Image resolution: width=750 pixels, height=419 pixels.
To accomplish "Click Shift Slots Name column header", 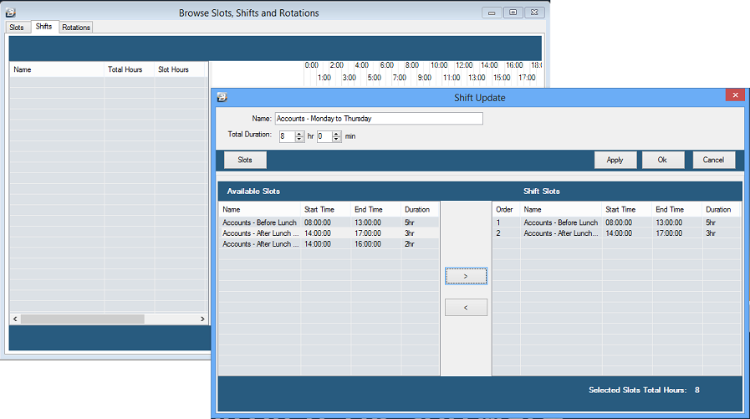I will 560,209.
